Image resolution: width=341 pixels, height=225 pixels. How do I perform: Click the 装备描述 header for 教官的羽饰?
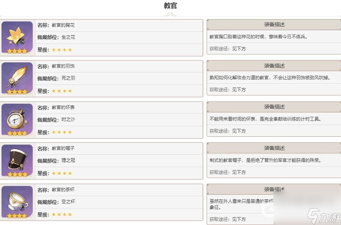click(x=274, y=66)
